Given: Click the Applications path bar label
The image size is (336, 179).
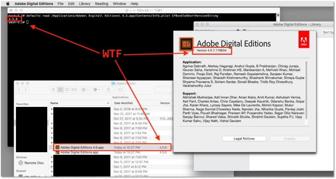Looking at the screenshot, I should pyautogui.click(x=120, y=97).
